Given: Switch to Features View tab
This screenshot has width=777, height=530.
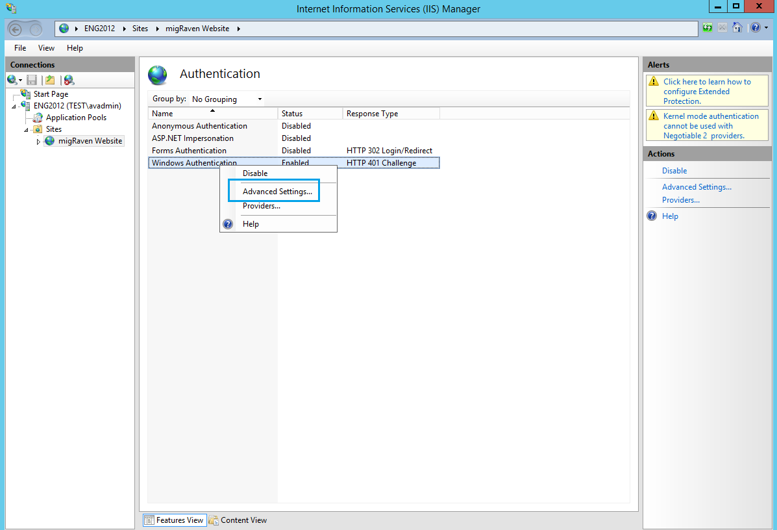Looking at the screenshot, I should tap(175, 520).
